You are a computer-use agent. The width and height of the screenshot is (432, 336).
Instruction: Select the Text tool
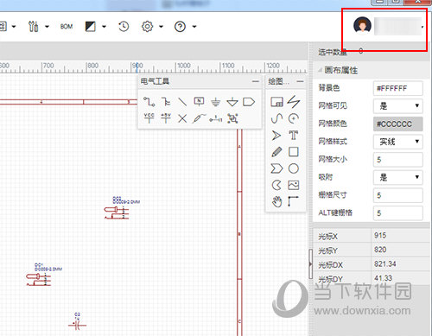coord(294,135)
